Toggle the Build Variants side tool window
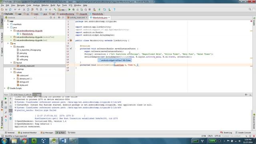The height and width of the screenshot is (144, 256). point(2,122)
